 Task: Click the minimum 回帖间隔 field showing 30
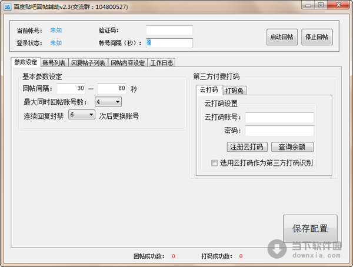71,88
